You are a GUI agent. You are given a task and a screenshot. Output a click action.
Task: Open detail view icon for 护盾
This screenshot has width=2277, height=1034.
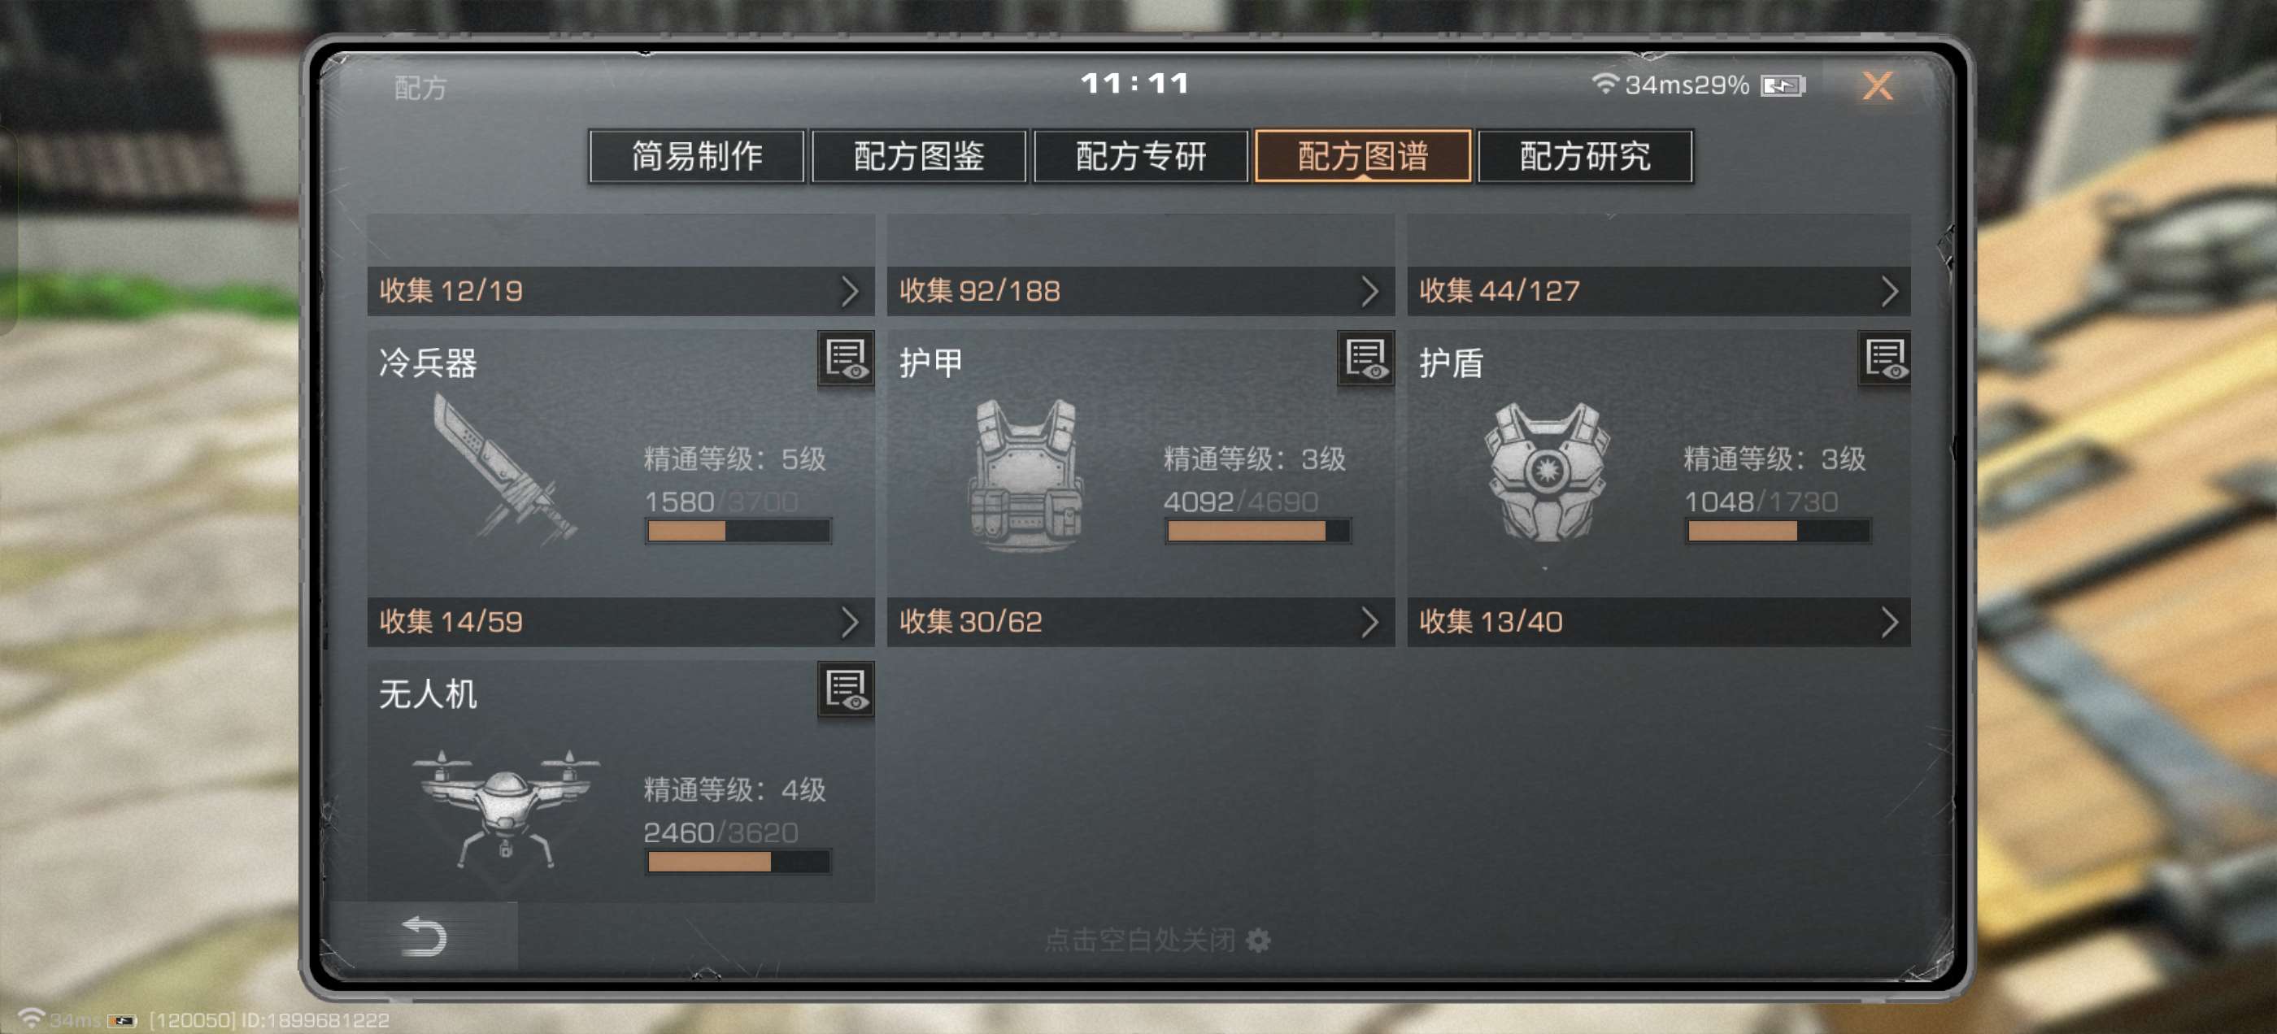tap(1884, 358)
